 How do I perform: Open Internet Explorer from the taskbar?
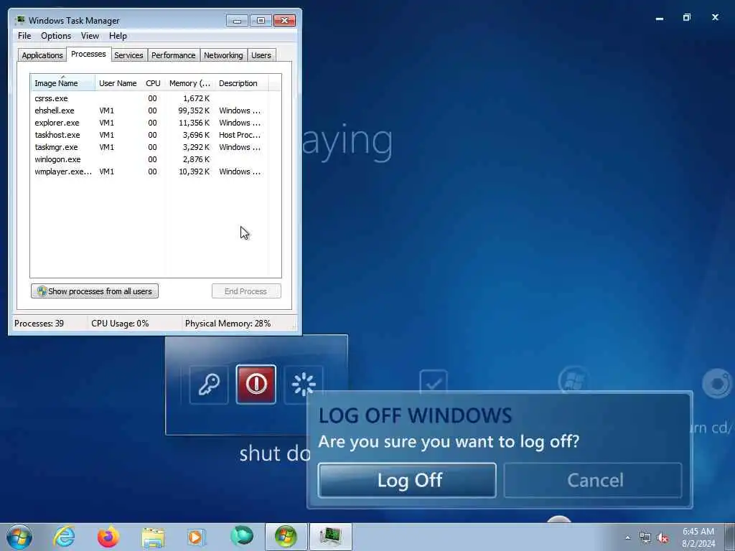coord(64,536)
